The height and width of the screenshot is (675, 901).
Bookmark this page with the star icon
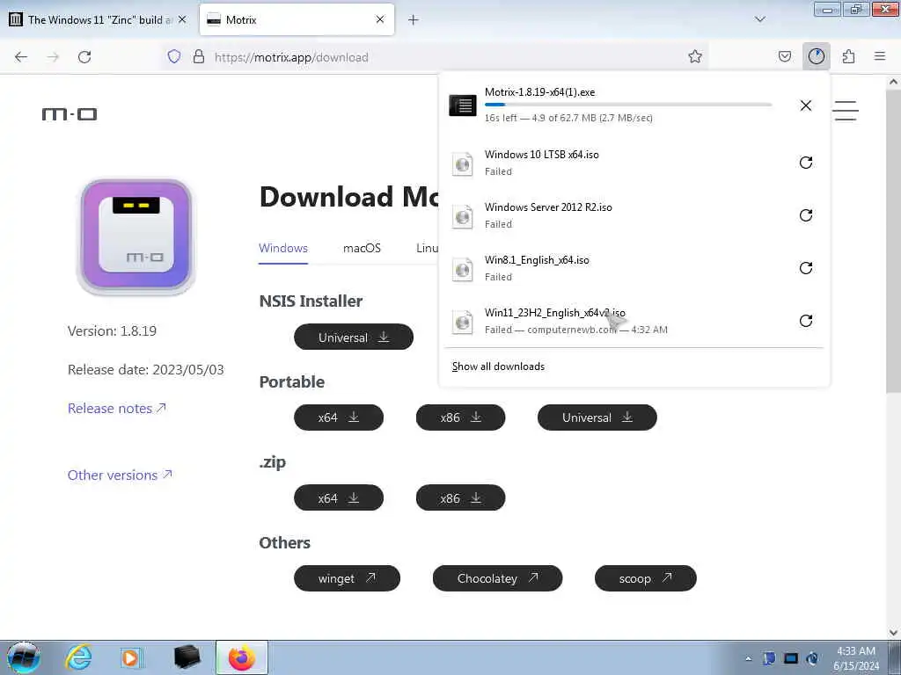[x=695, y=57]
